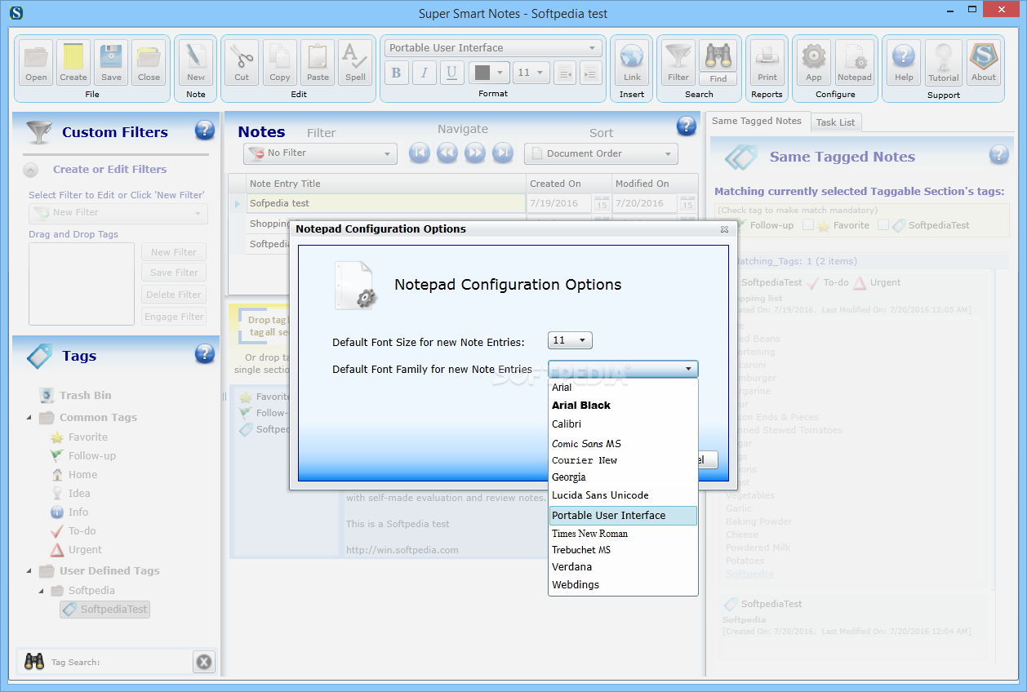Navigate to first note button

click(420, 153)
